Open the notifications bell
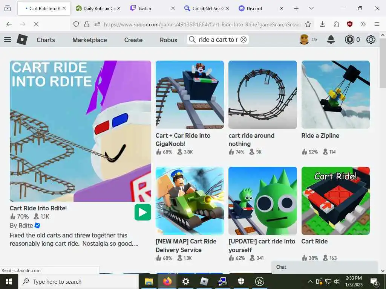This screenshot has width=386, height=289. coord(331,40)
